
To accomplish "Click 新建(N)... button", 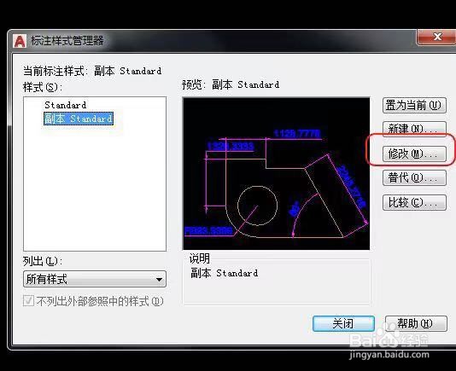I will [414, 129].
